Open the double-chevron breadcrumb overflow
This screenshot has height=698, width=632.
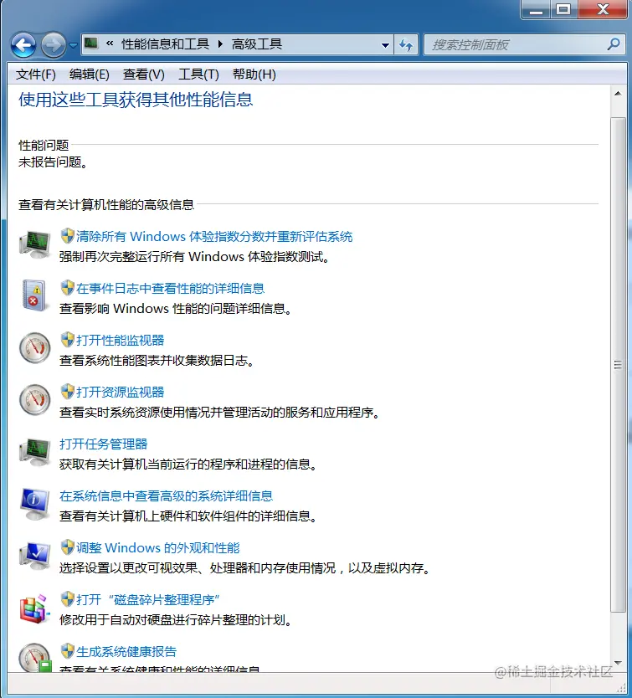tap(110, 44)
